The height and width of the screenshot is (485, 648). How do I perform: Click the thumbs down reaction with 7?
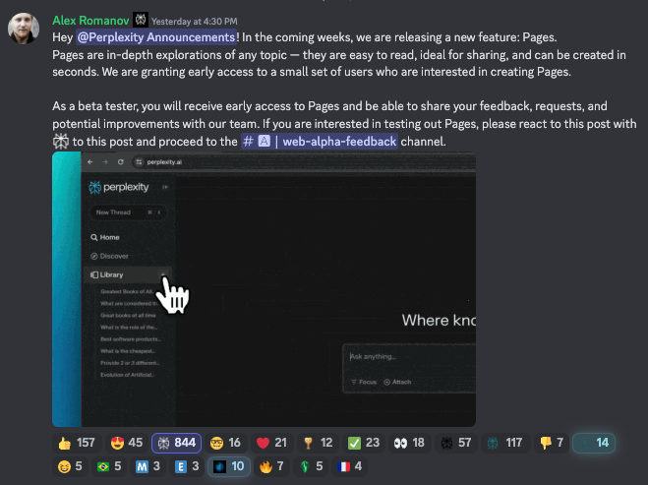(552, 443)
